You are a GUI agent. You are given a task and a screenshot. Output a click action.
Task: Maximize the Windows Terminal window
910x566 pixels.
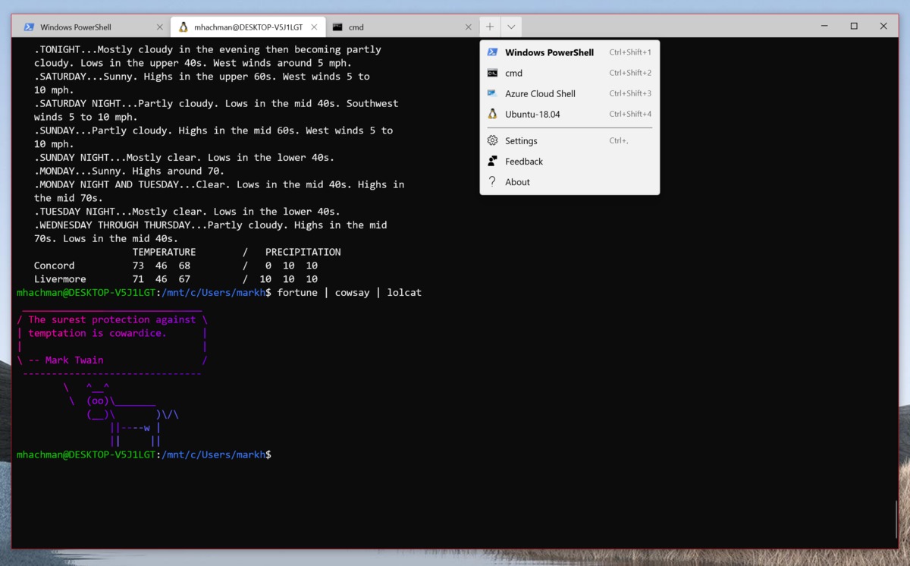854,27
